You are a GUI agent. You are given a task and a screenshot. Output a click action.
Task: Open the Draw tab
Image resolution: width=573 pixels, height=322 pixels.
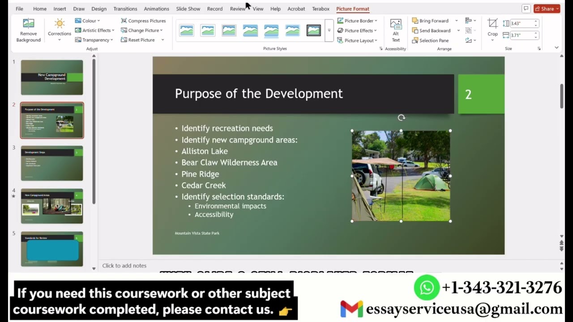tap(79, 8)
